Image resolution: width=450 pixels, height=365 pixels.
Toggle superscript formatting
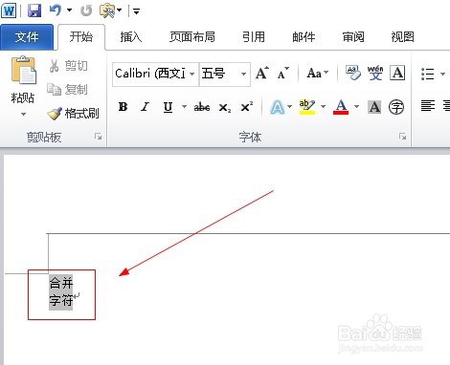247,107
